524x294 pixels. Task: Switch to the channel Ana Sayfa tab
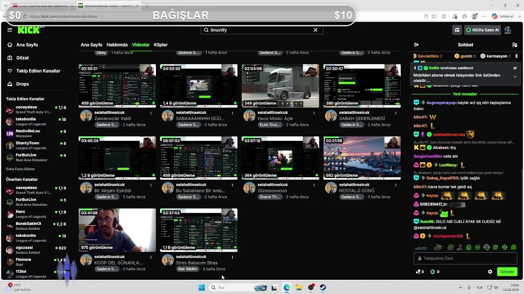pos(91,45)
